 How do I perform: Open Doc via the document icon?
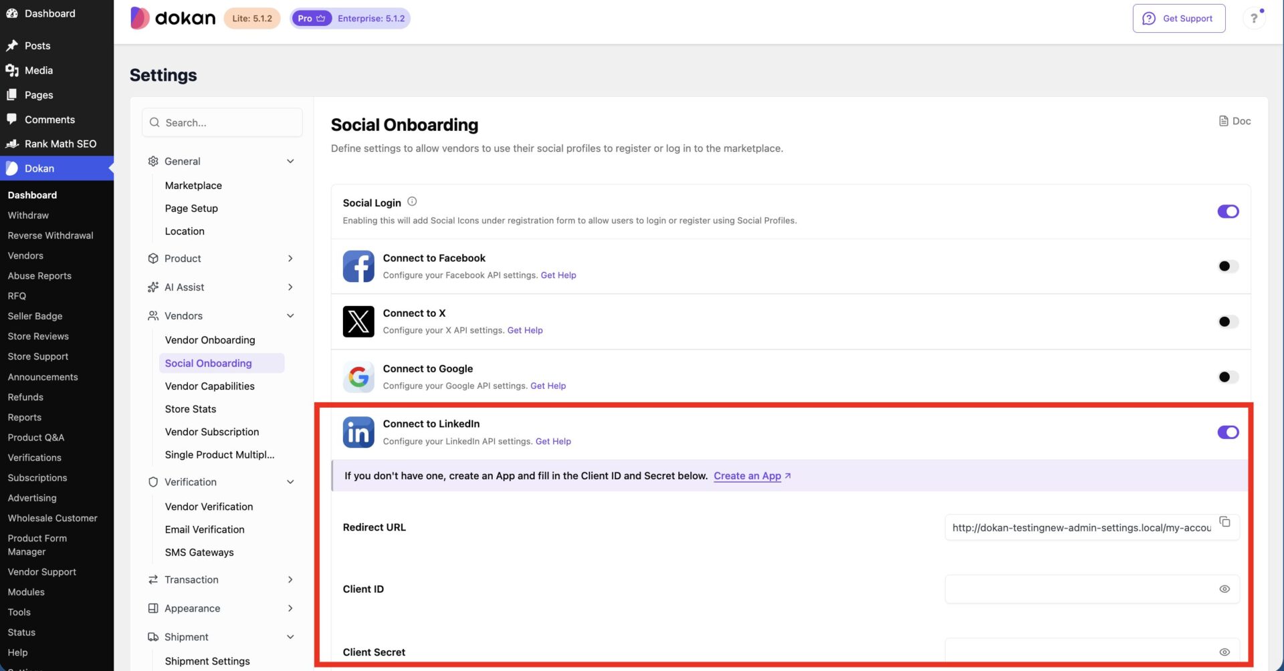click(x=1223, y=121)
